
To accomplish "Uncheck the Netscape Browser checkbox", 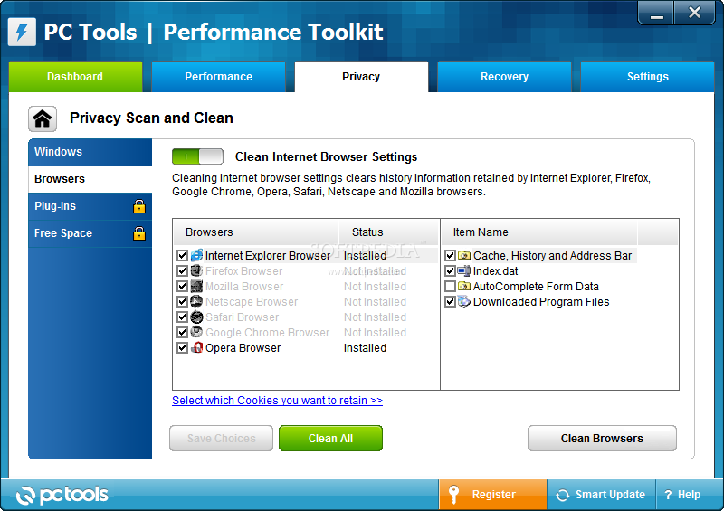I will pos(183,301).
